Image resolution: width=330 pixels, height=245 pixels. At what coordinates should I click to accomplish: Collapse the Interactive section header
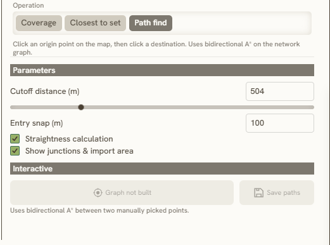pos(162,169)
